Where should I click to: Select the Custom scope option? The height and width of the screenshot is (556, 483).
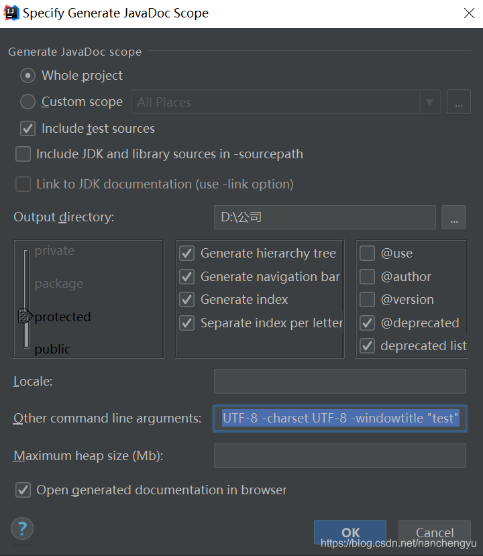click(26, 101)
